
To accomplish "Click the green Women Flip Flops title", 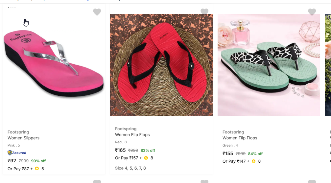I will point(240,138).
